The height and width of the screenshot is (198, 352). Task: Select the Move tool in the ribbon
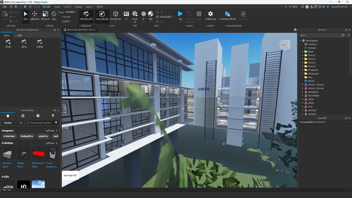34,16
